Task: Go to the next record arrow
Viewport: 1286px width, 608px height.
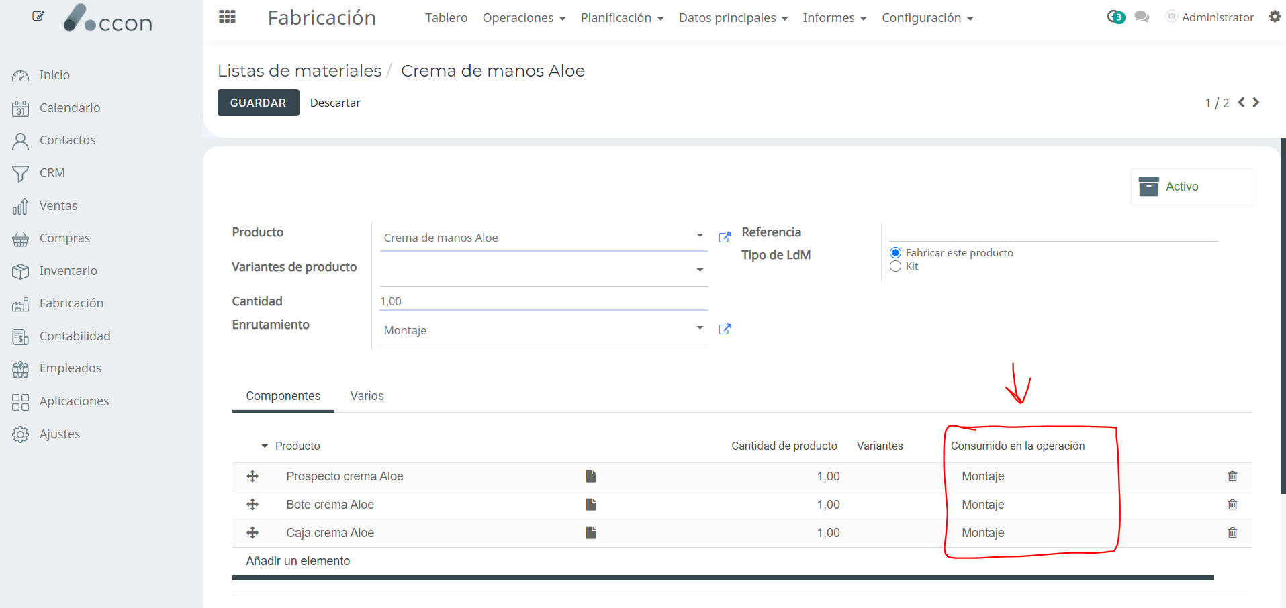Action: point(1256,102)
